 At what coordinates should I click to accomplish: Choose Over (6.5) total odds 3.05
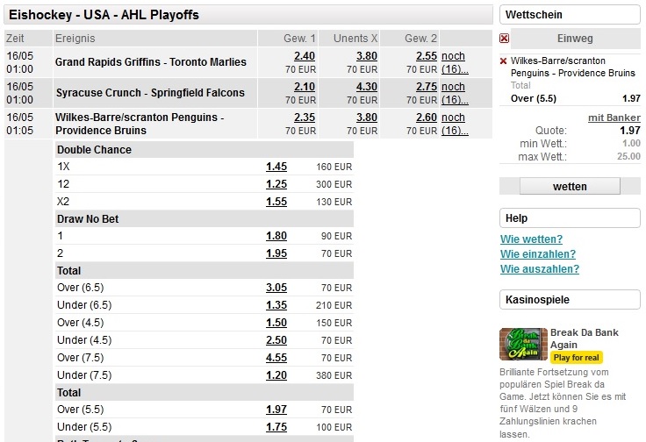coord(276,288)
